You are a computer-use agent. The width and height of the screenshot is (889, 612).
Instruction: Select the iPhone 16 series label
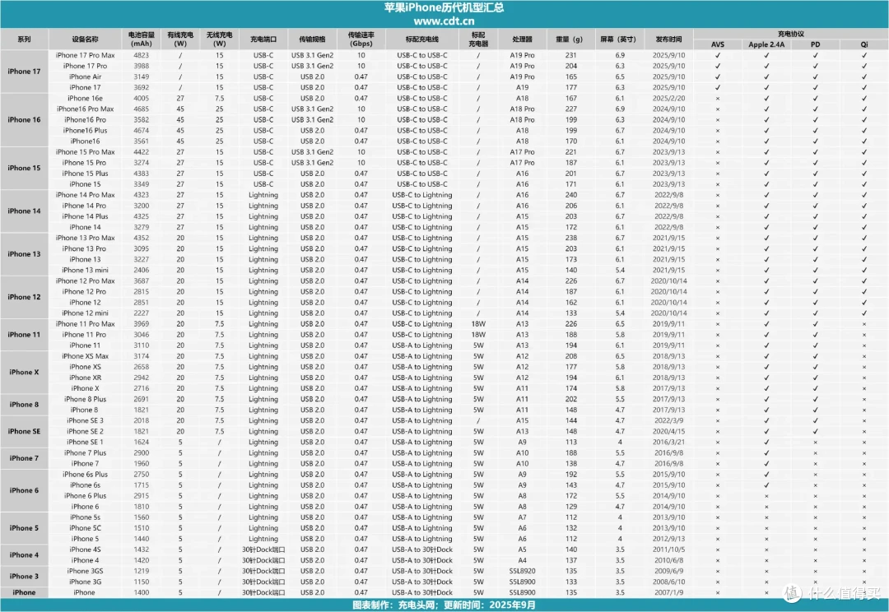[x=24, y=119]
